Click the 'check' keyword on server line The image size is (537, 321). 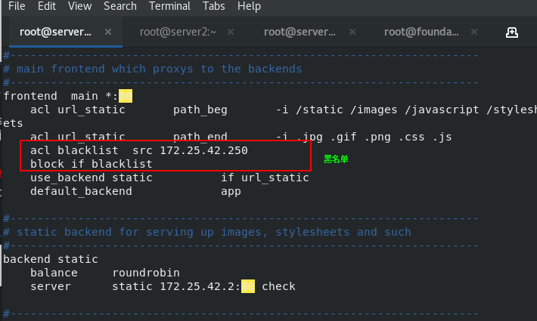[x=278, y=286]
